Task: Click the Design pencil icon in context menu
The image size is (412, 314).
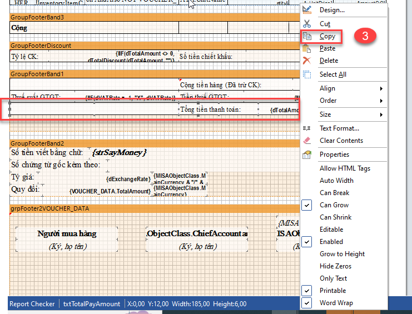Action: pyautogui.click(x=307, y=10)
